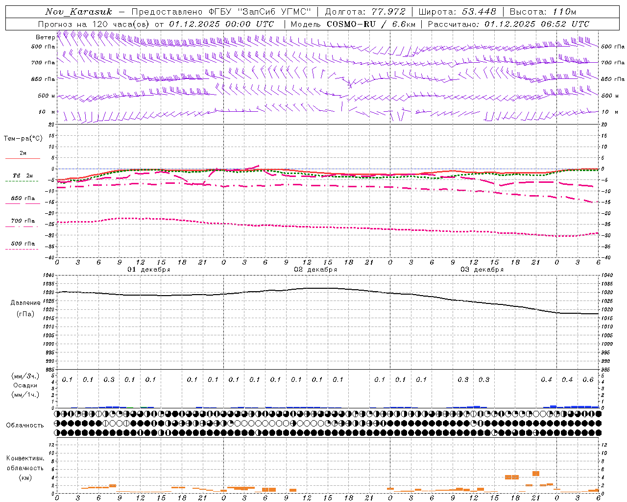
Task: Click the Давление panel label
Action: coord(25,303)
